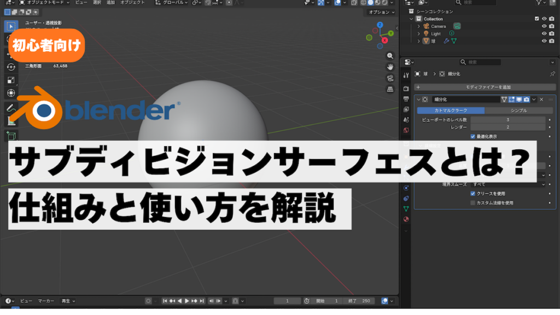Image resolution: width=560 pixels, height=315 pixels.
Task: Select the Rotate tool in toolbar
Action: click(11, 67)
